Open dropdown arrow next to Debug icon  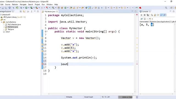(x=24, y=8)
